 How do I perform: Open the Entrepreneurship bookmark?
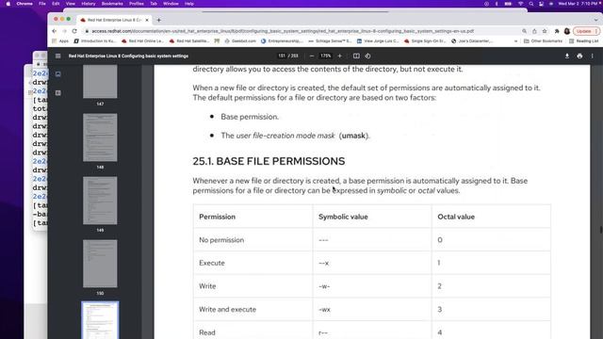point(282,40)
